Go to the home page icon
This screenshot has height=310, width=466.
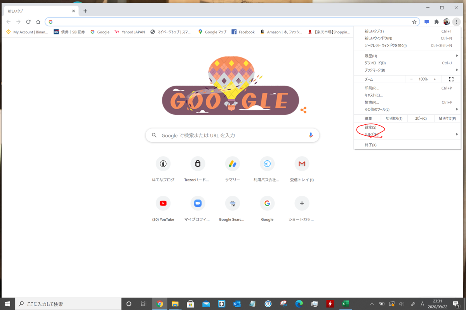tap(38, 22)
